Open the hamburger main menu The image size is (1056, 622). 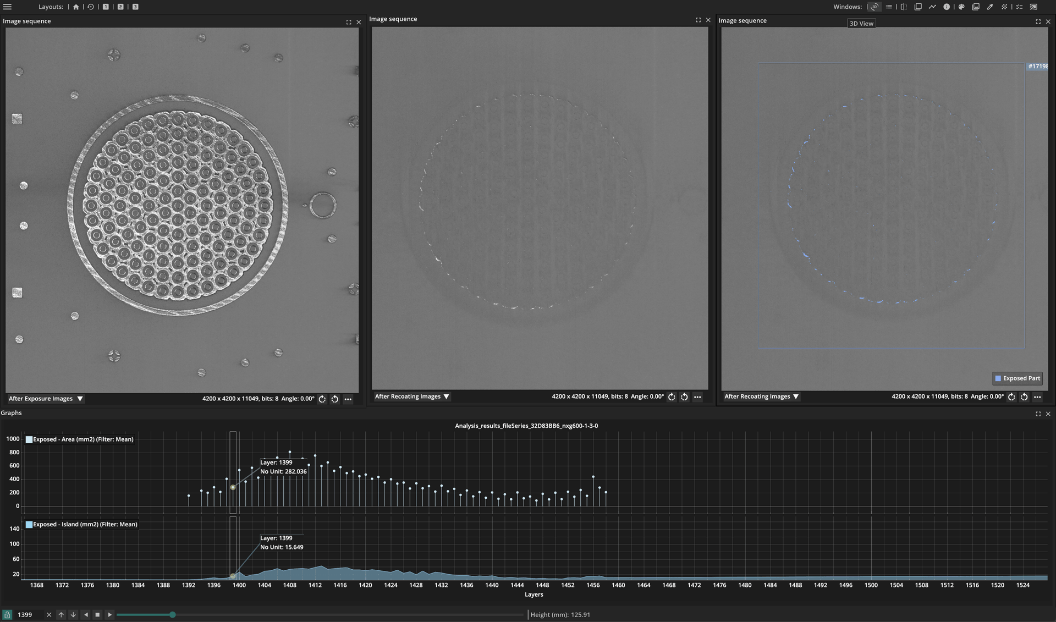click(8, 7)
